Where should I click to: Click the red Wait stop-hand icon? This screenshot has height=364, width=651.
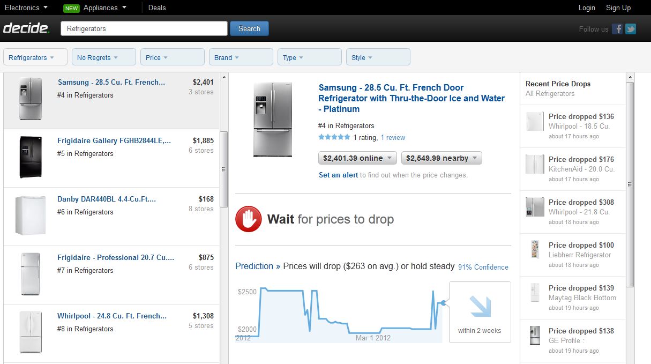[249, 219]
